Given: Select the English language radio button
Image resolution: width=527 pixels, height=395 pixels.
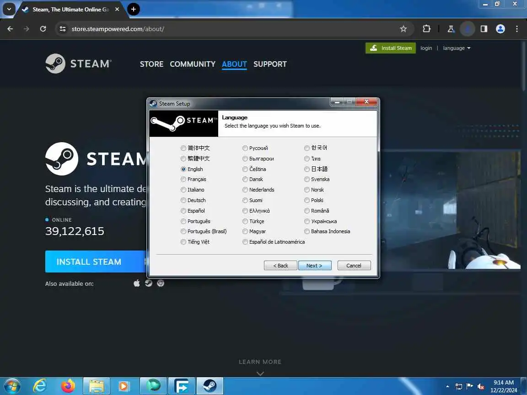Looking at the screenshot, I should (183, 169).
